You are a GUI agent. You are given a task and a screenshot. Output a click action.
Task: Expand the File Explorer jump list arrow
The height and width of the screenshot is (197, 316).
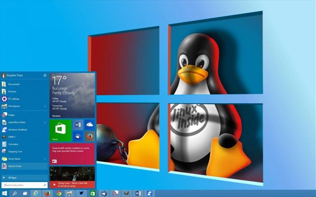pyautogui.click(x=45, y=106)
